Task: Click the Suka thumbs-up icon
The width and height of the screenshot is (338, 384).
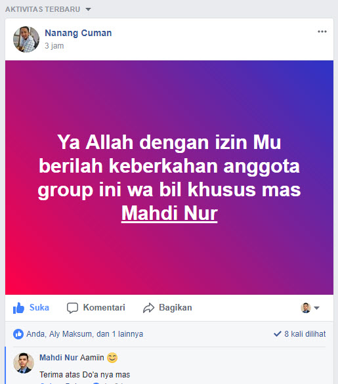Action: pos(18,308)
